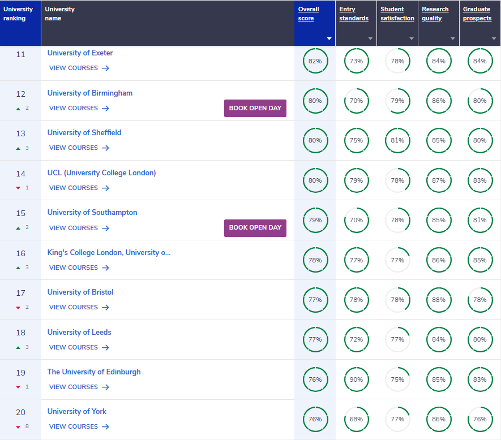
Task: View courses for University of Bristol
Action: point(79,307)
